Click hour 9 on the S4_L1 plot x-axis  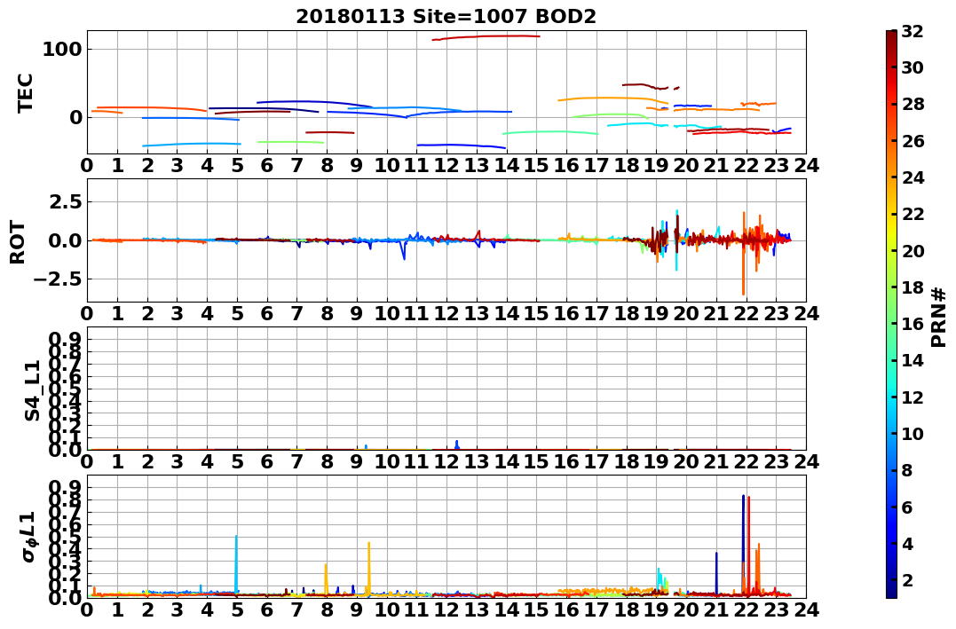click(357, 461)
